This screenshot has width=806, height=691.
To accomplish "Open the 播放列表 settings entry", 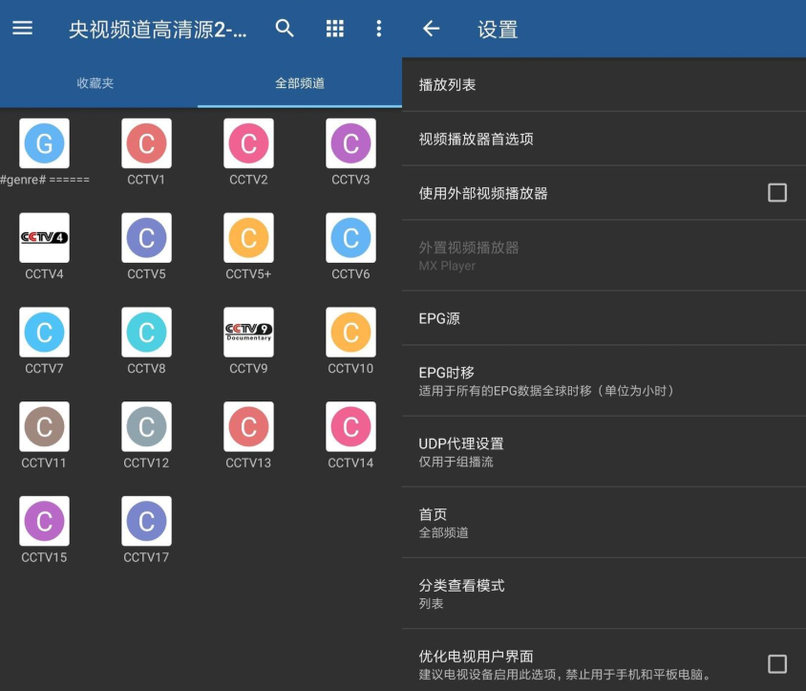I will point(604,84).
